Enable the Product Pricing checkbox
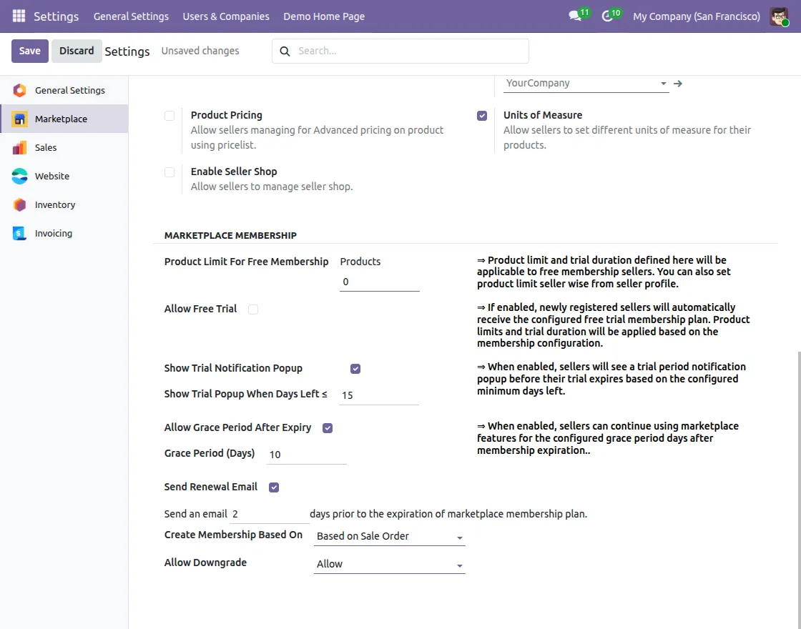This screenshot has width=801, height=629. click(169, 116)
